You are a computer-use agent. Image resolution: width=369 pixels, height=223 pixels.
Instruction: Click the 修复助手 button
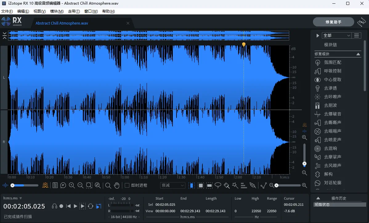click(333, 22)
